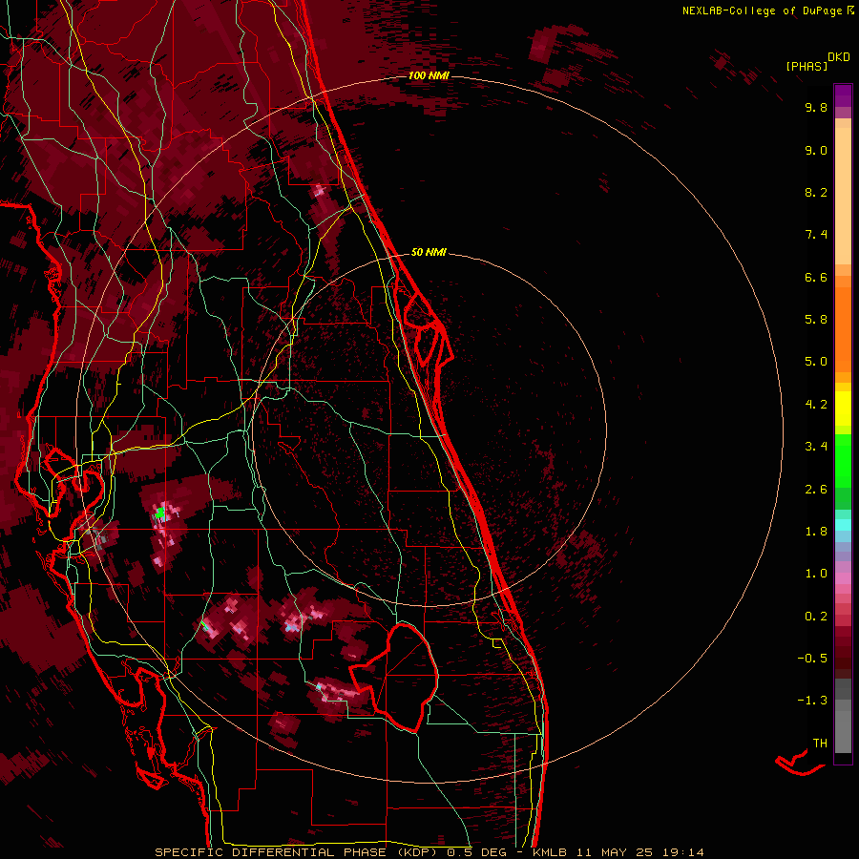
Task: Pick the orange segment of the color bar
Action: 843,330
